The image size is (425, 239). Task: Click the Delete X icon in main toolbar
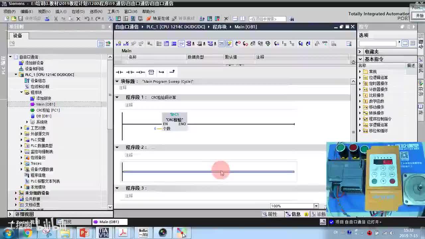(78, 19)
